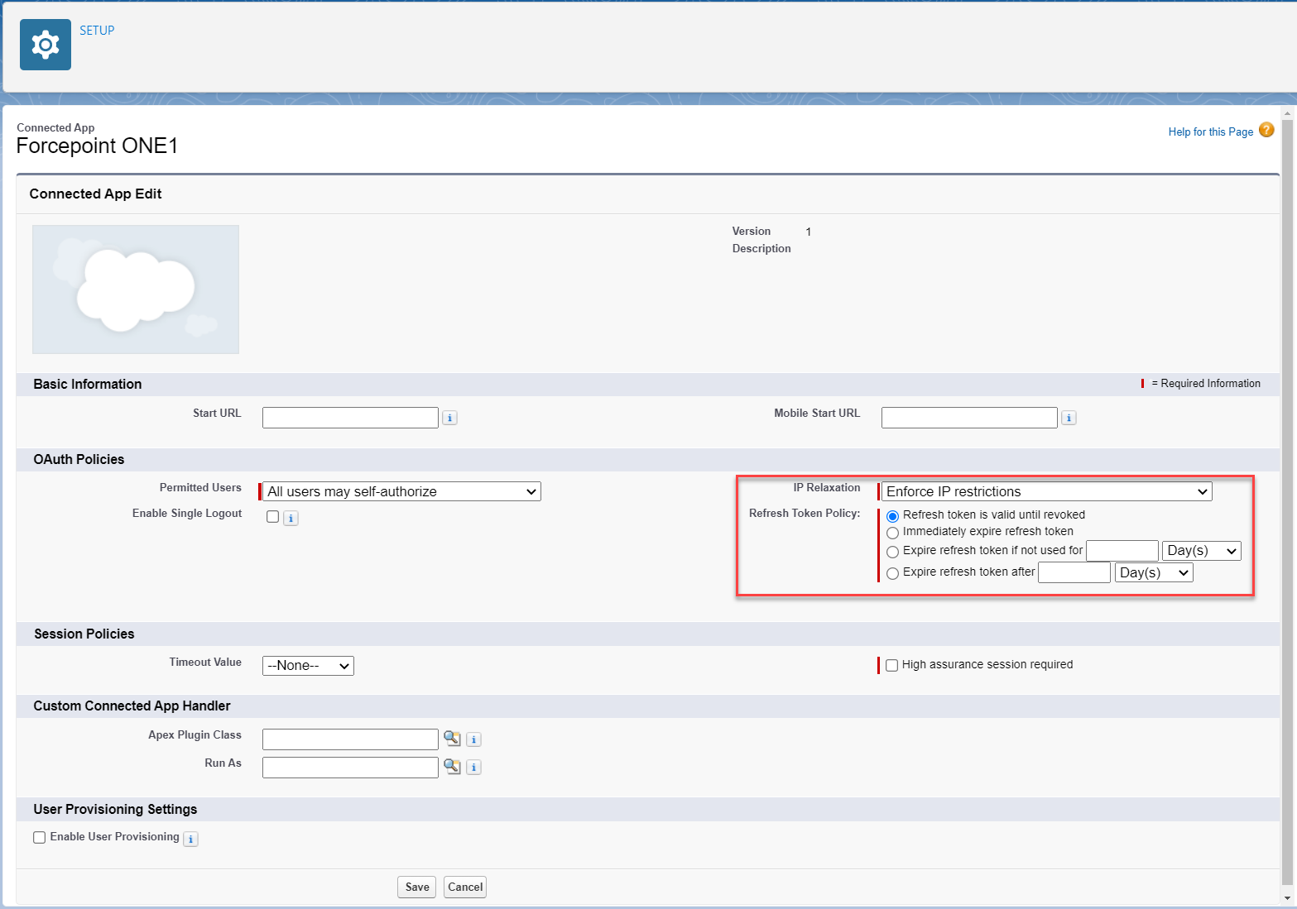Cancel editing the connected app
Viewport: 1297px width, 909px height.
pyautogui.click(x=464, y=886)
